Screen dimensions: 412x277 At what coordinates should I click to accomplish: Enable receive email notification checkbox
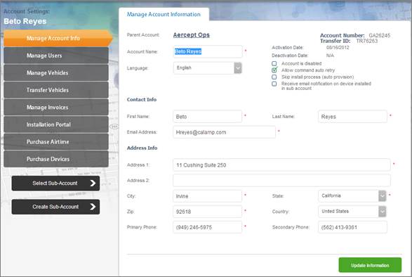[x=274, y=84]
